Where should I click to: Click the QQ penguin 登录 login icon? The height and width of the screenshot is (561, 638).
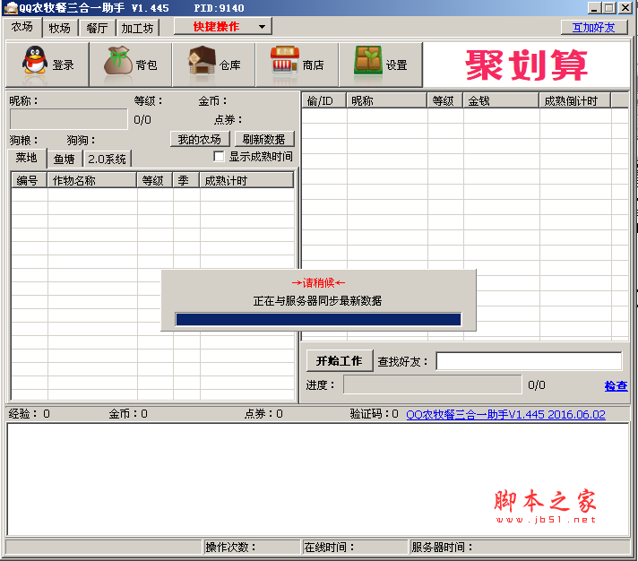(36, 65)
